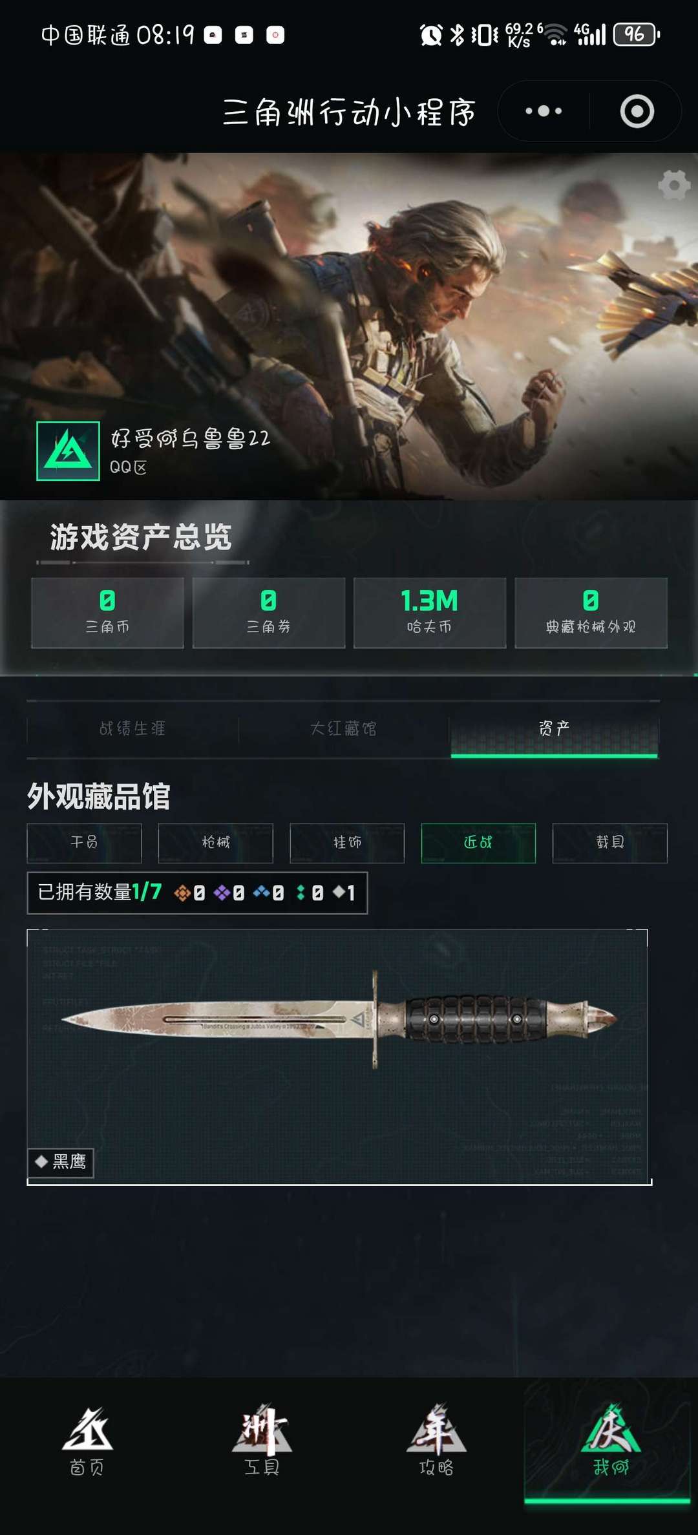Switch to 战绩生涯 tab

coord(132,728)
